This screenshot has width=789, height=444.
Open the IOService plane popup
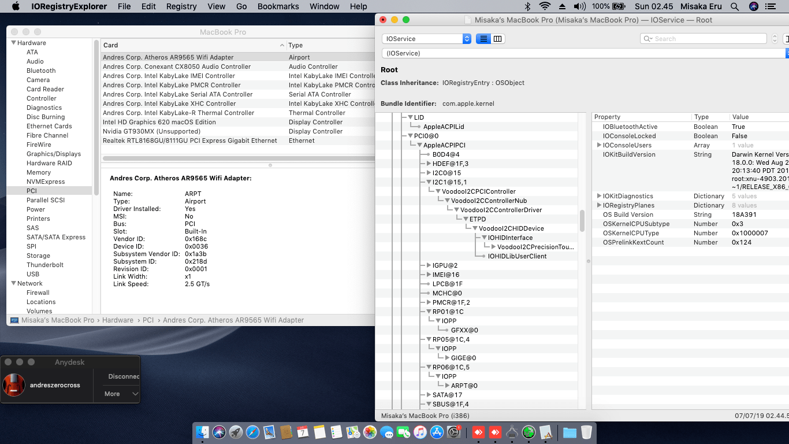click(426, 39)
